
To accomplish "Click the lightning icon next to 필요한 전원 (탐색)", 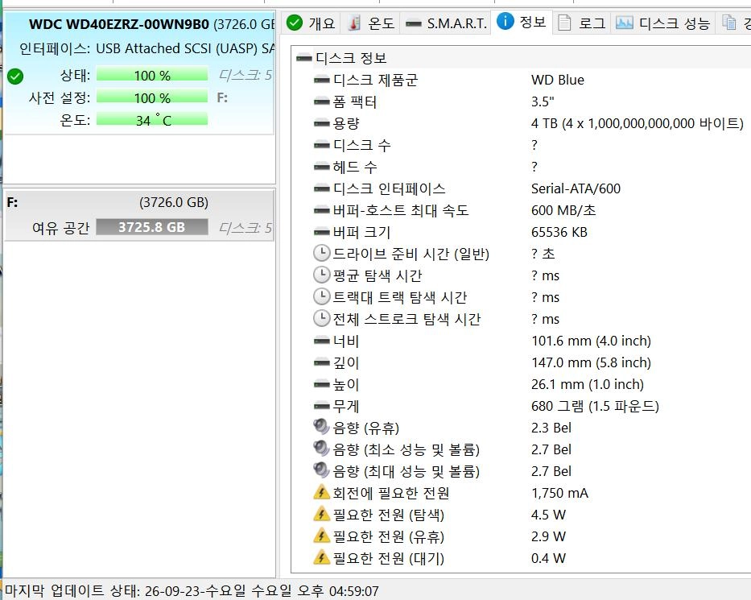I will 321,514.
